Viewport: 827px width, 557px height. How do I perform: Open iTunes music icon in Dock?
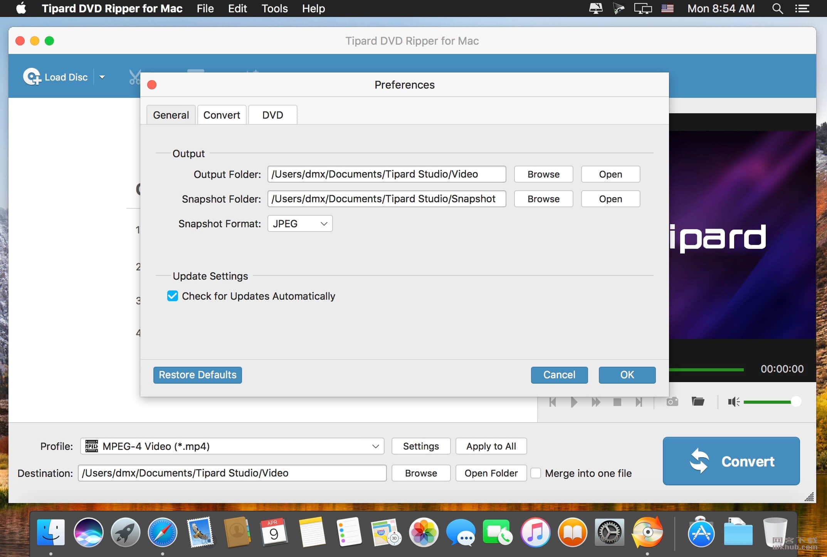535,532
